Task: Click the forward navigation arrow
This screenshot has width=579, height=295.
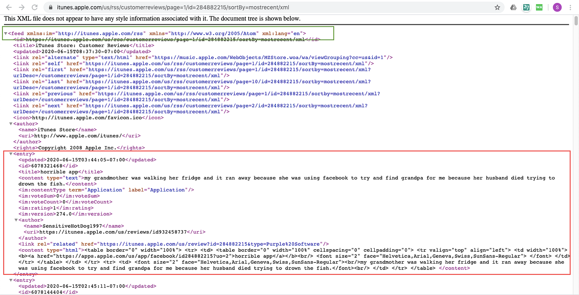Action: coord(22,7)
